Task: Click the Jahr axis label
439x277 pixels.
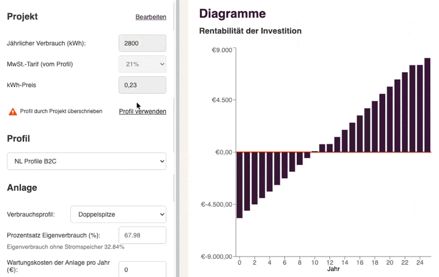Action: tap(333, 269)
